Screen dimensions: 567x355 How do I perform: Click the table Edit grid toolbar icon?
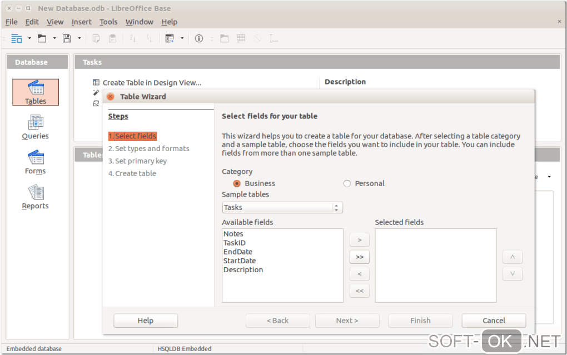coord(241,38)
